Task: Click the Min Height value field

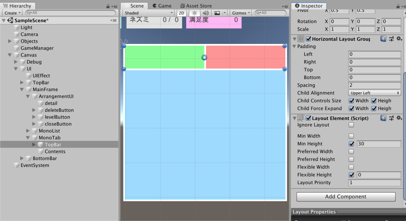Action: pyautogui.click(x=379, y=144)
